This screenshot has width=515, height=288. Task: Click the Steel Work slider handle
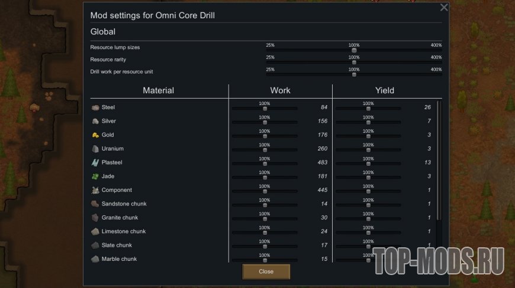click(x=265, y=108)
